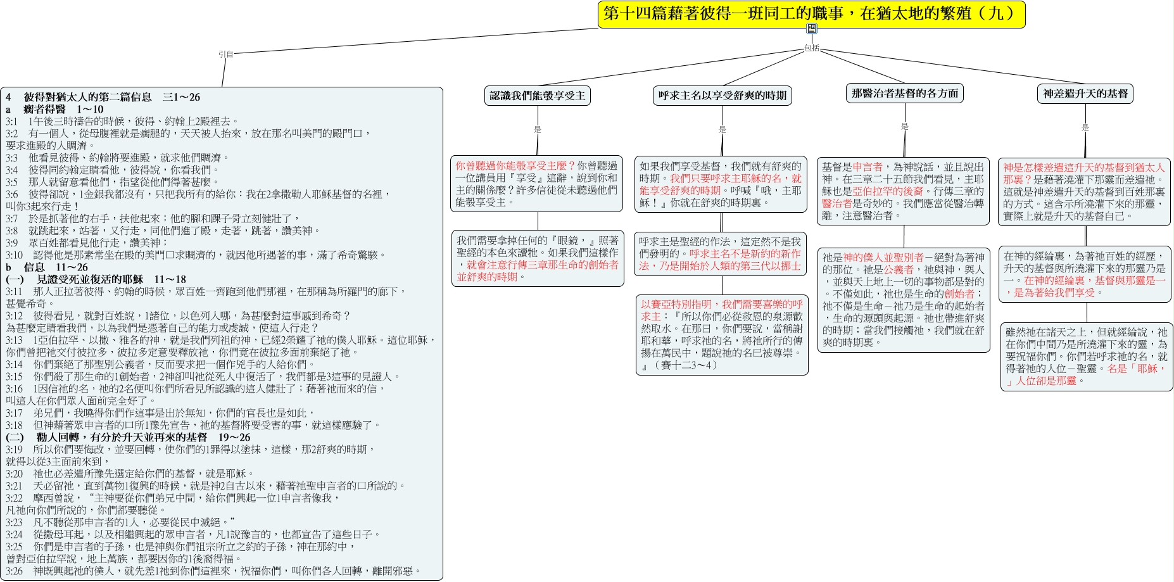Screen dimensions: 1174x582
Task: Select the node starting 你曾聽過你能彀享受主麼
Action: point(537,184)
